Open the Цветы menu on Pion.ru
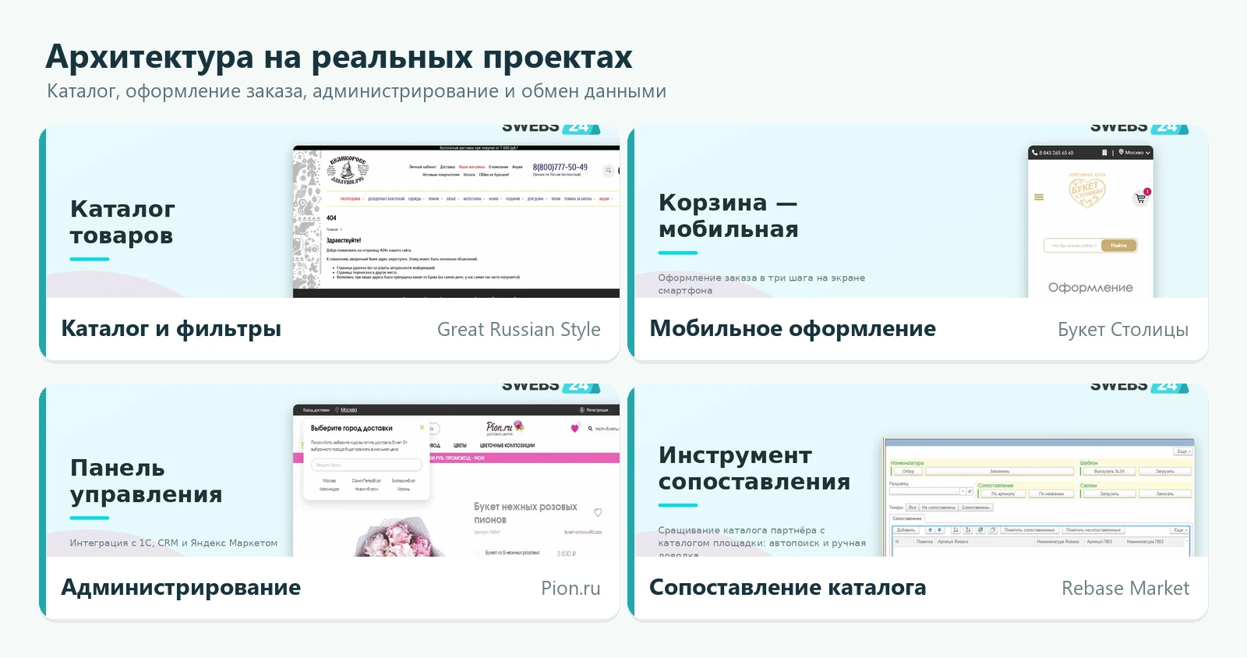 tap(460, 445)
